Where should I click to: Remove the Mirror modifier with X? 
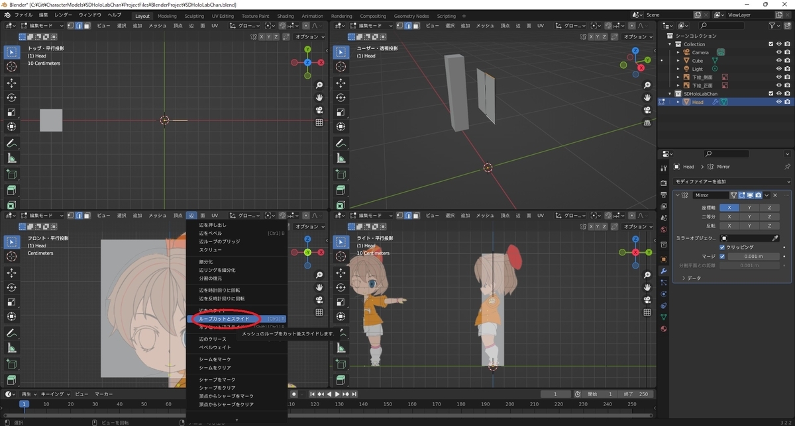[775, 195]
